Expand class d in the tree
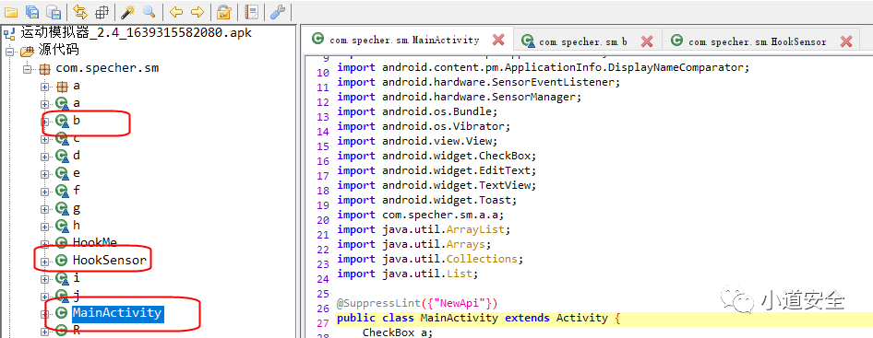This screenshot has height=338, width=873. [x=44, y=157]
